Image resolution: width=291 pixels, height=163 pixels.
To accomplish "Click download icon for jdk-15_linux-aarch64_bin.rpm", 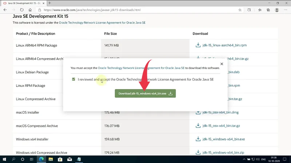I will 198,45.
